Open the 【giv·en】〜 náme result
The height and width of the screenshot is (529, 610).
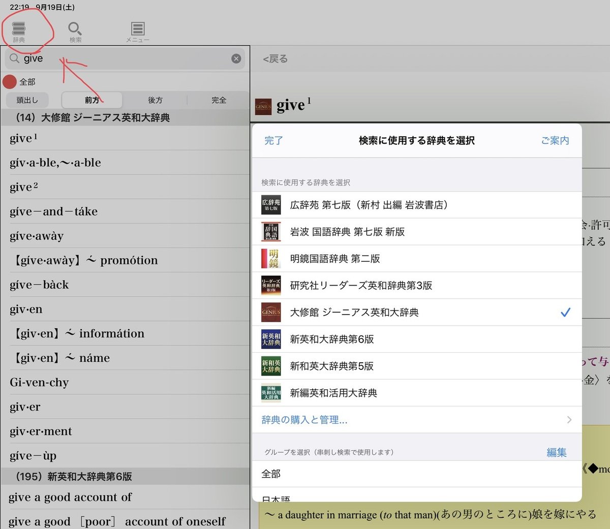pyautogui.click(x=125, y=358)
